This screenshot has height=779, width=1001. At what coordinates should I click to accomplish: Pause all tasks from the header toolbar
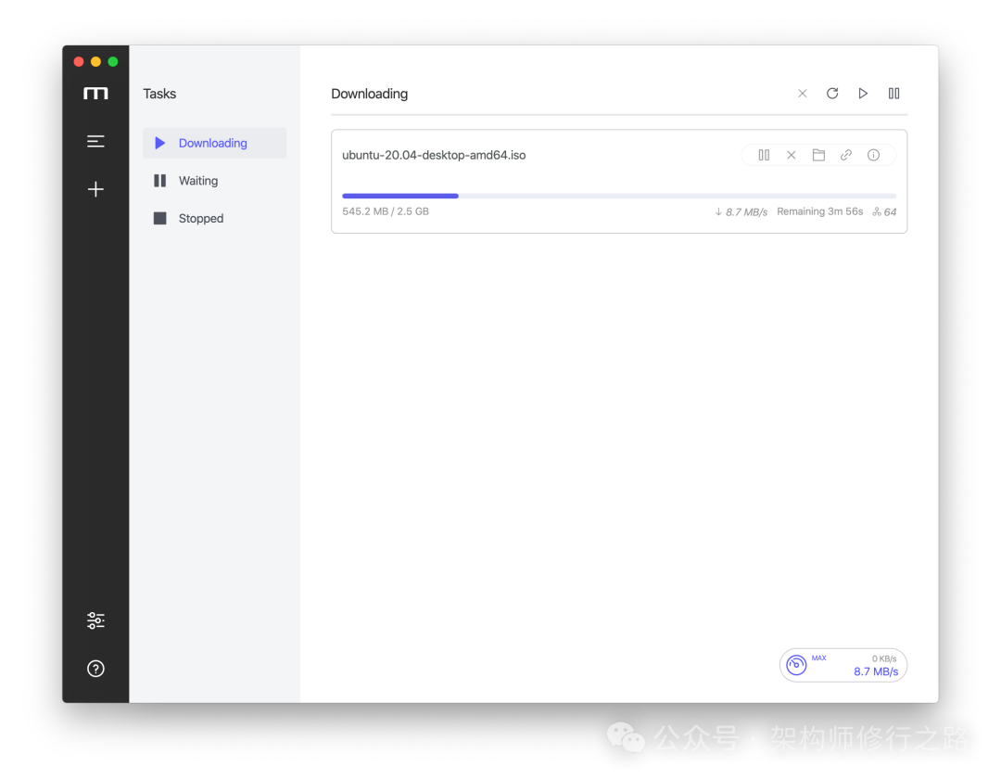(x=893, y=94)
